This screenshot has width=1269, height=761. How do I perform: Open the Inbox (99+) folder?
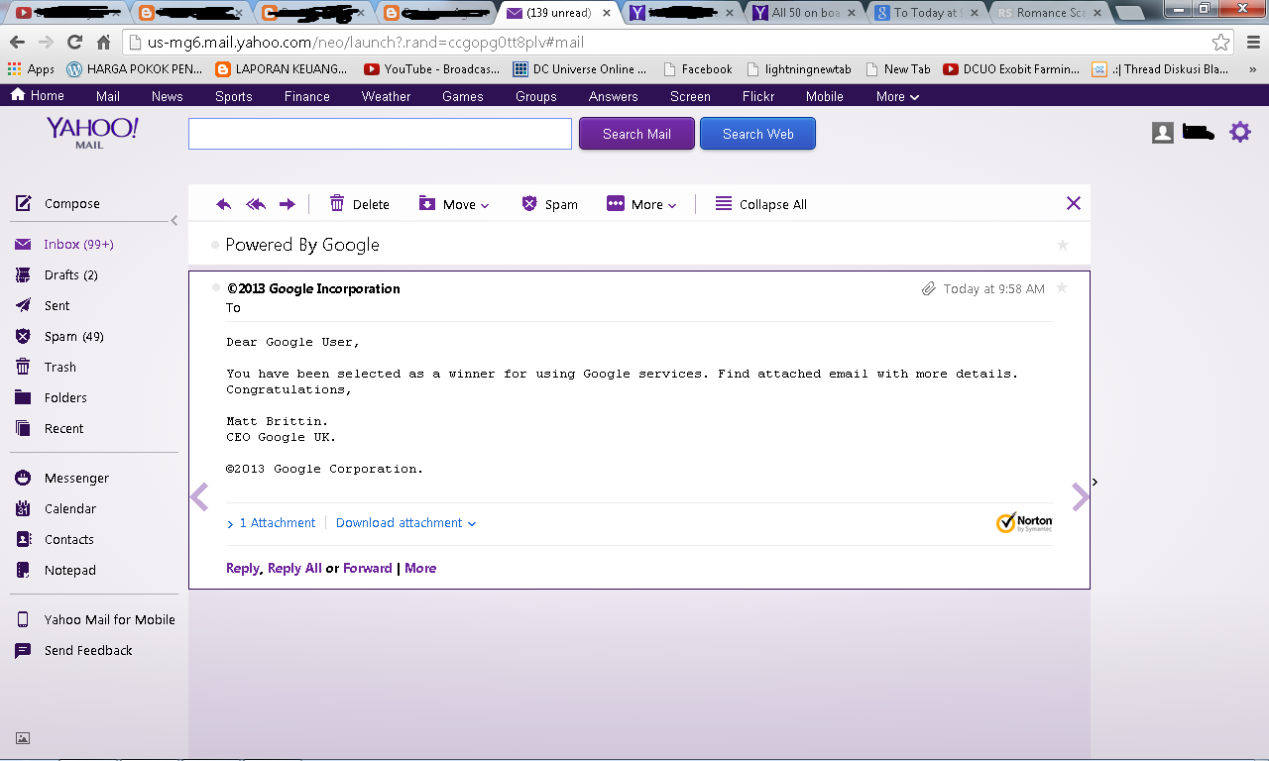coord(64,244)
